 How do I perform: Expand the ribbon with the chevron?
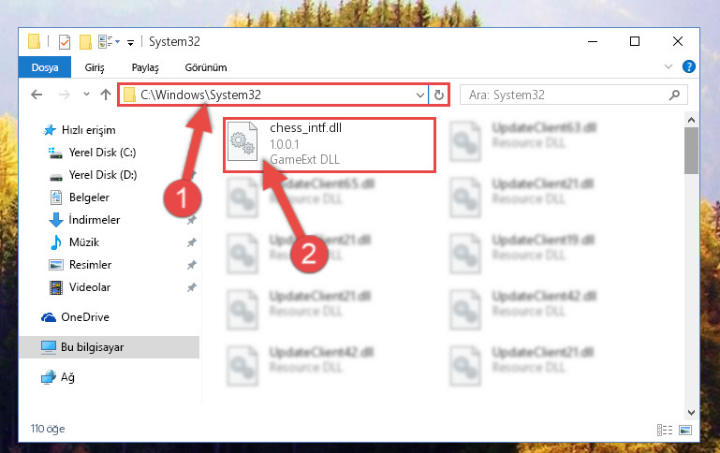point(669,66)
